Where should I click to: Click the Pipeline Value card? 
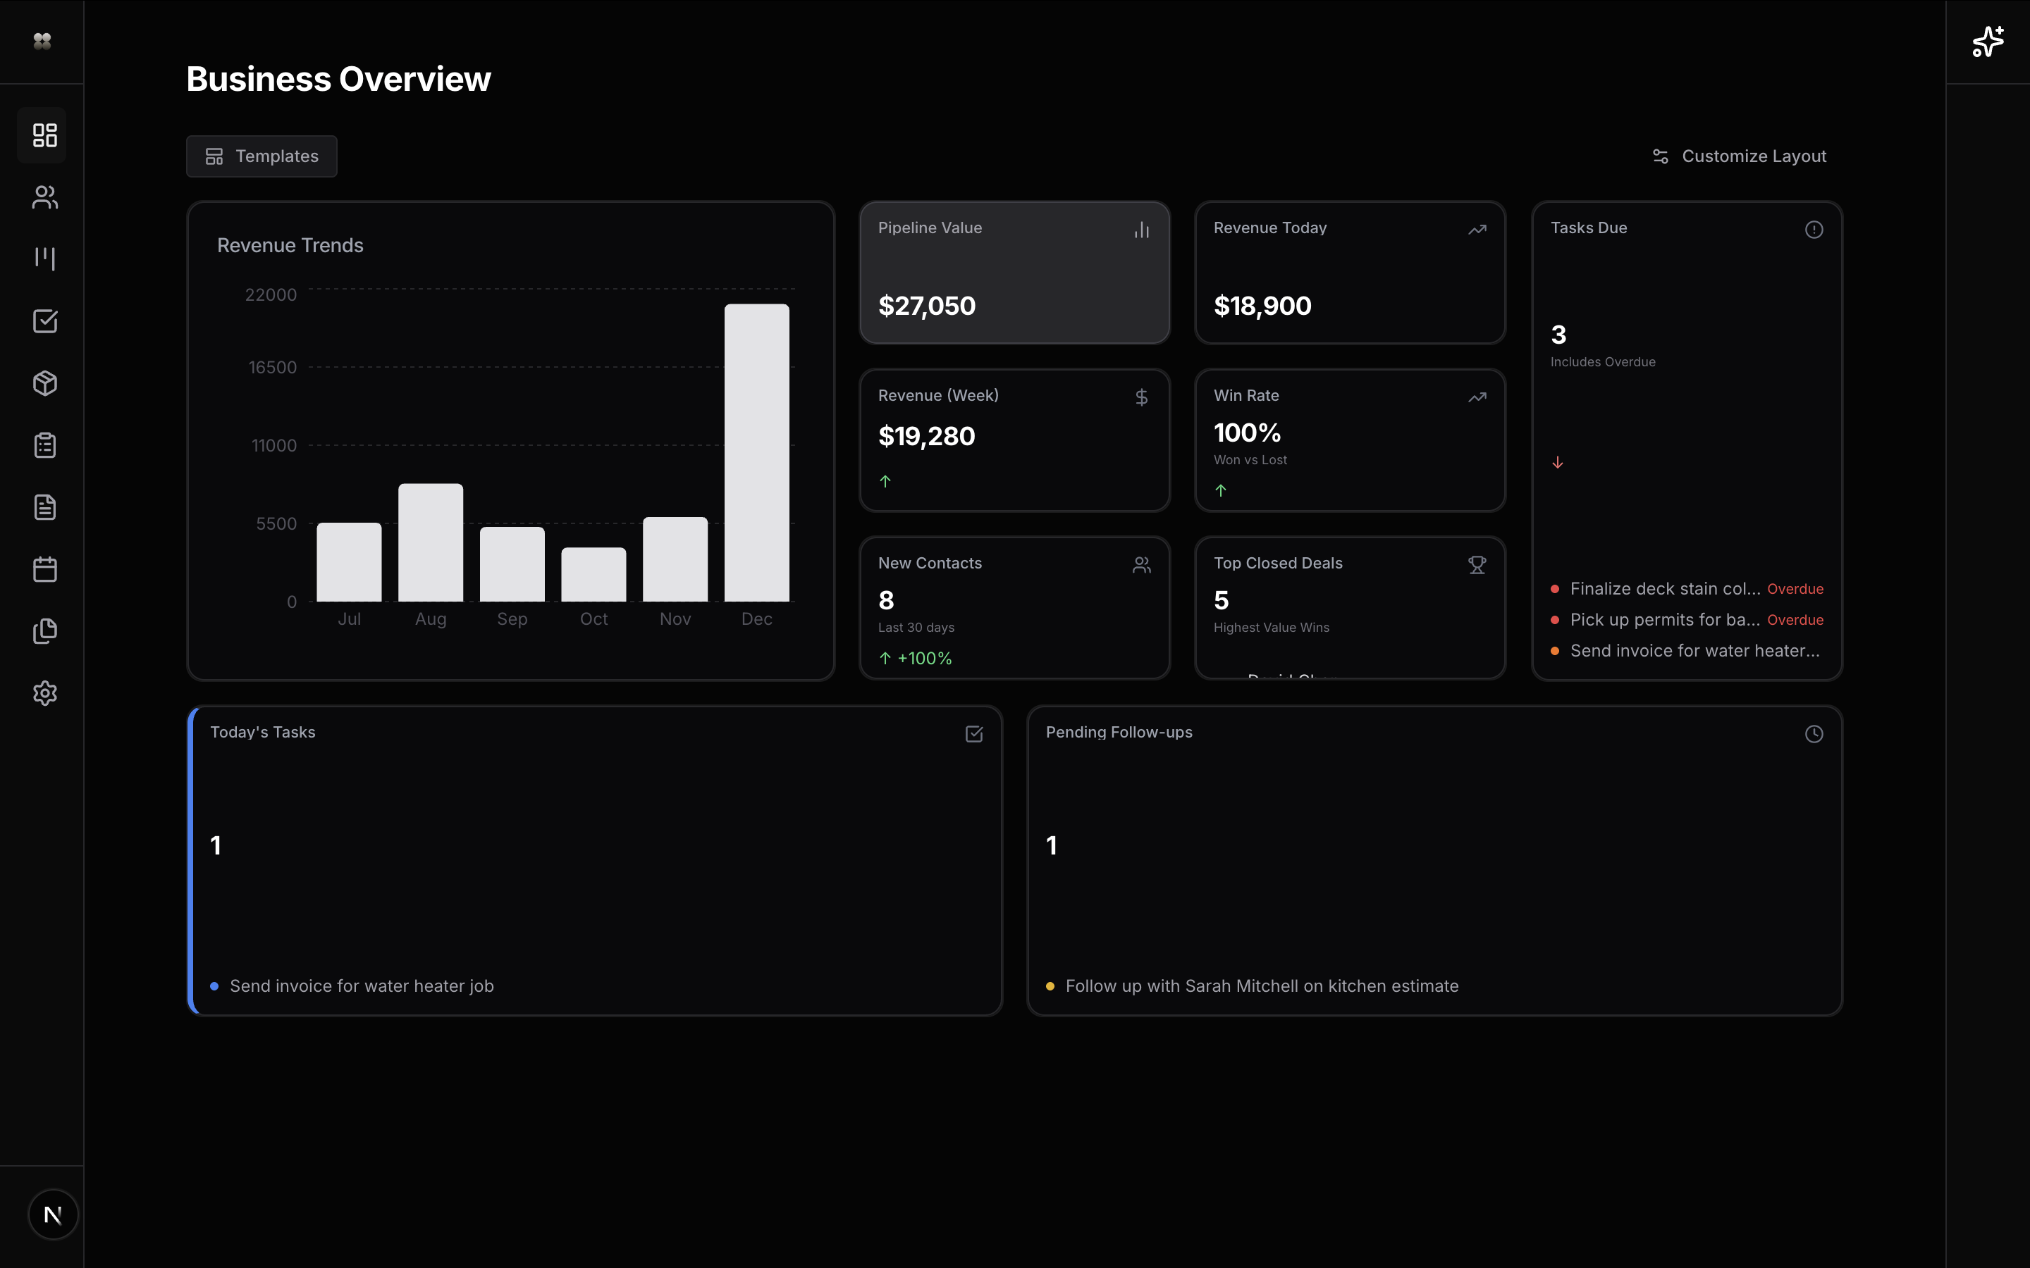[1014, 273]
